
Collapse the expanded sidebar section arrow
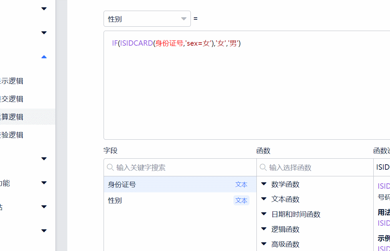pyautogui.click(x=44, y=57)
